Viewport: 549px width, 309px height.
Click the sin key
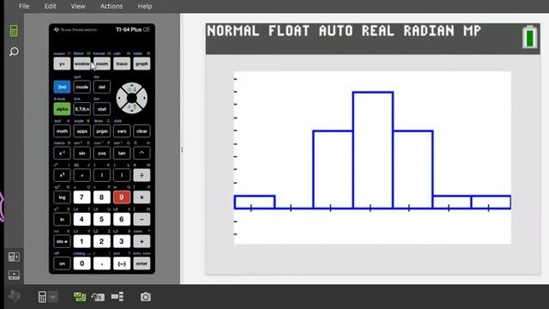point(82,153)
